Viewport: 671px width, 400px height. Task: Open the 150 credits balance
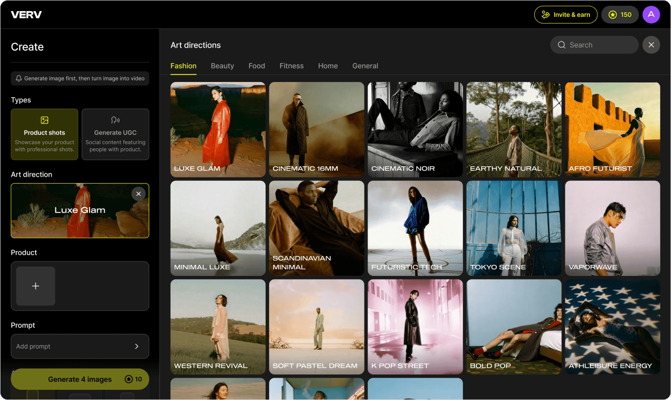620,15
